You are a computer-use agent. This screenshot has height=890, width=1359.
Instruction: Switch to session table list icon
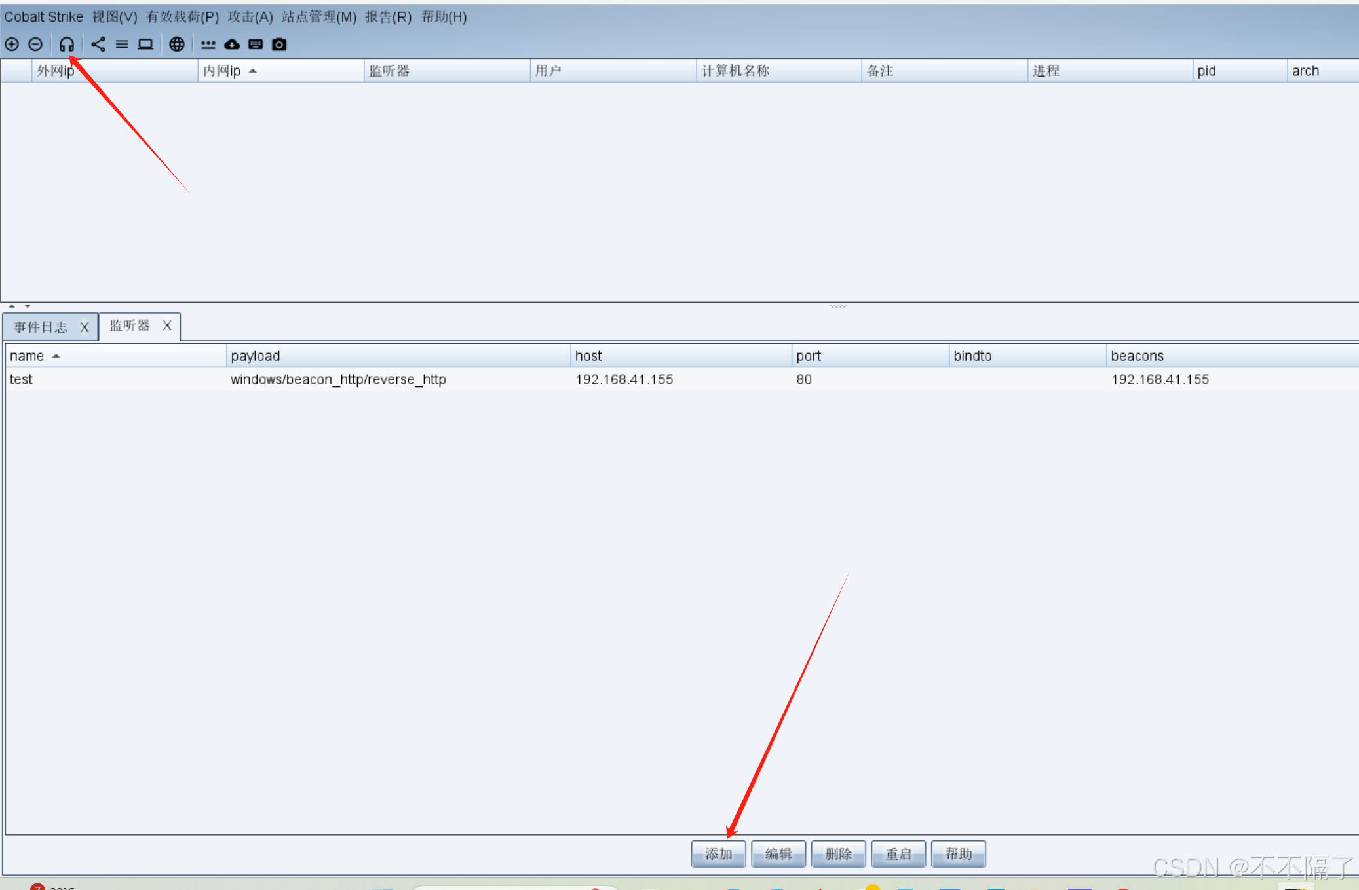point(122,45)
